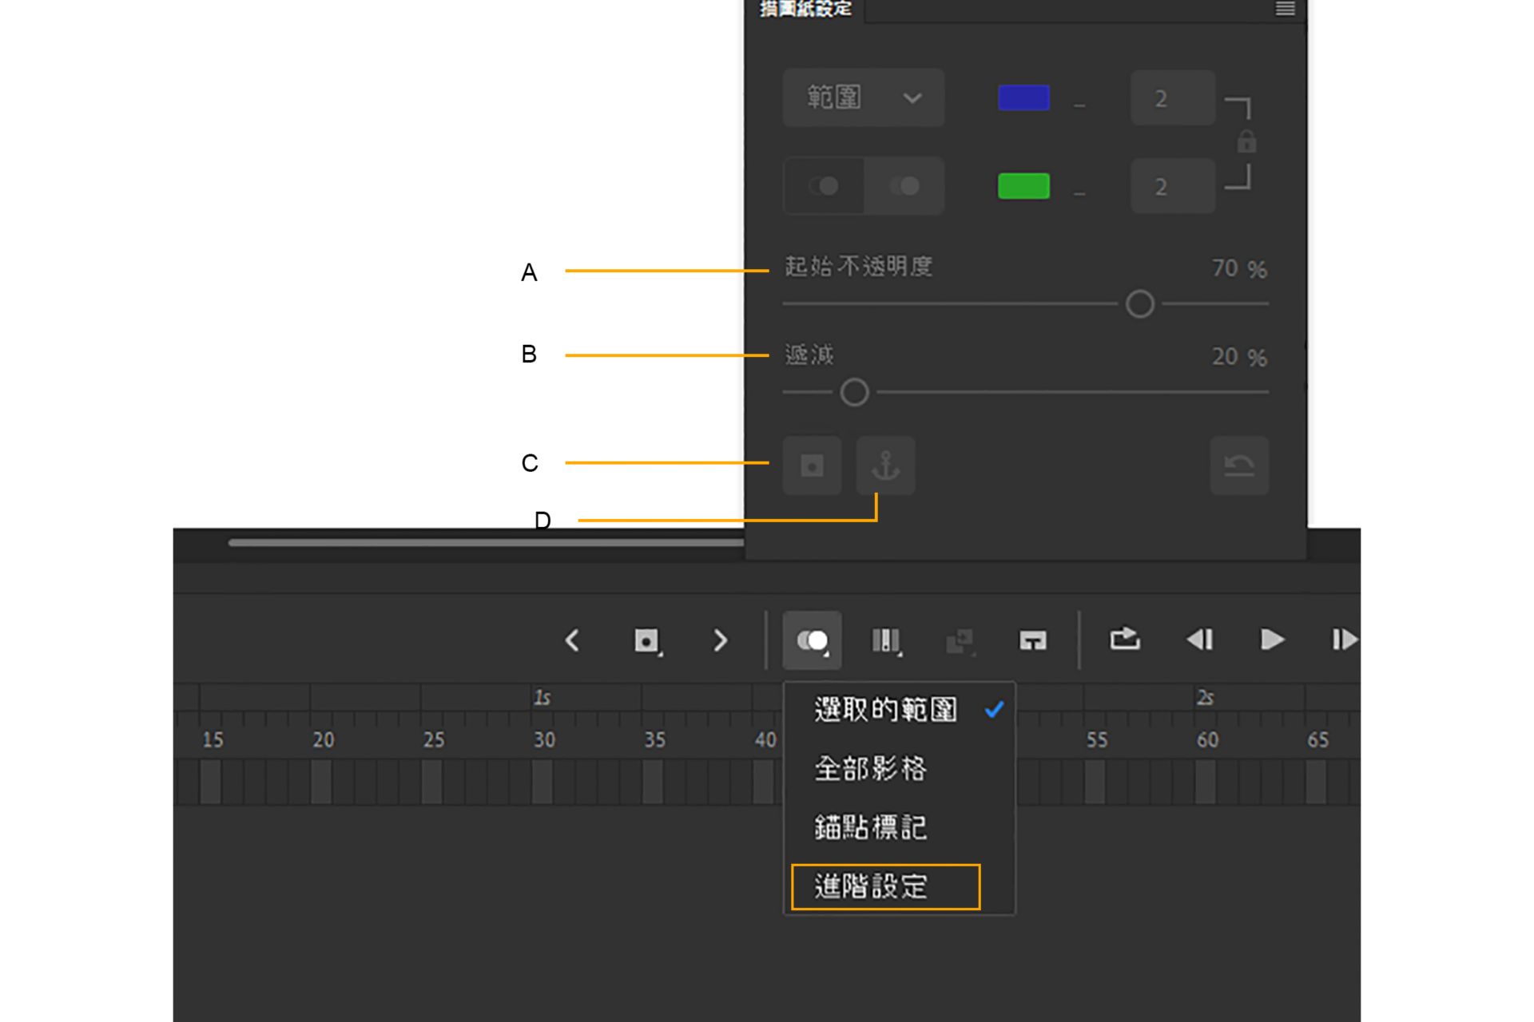
Task: Open the onion skin panel options menu
Action: pos(1285,9)
